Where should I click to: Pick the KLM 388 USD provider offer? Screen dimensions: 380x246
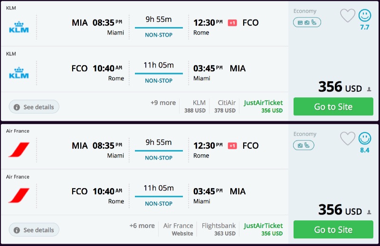pos(195,106)
